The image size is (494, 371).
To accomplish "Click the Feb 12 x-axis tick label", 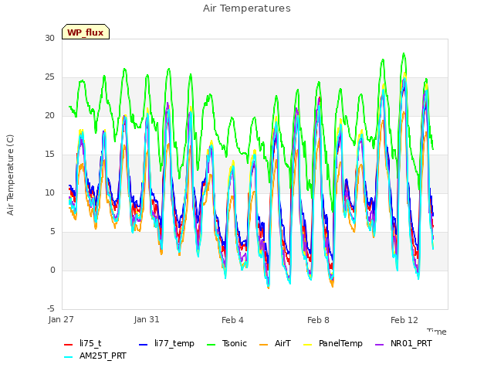I will tap(404, 320).
